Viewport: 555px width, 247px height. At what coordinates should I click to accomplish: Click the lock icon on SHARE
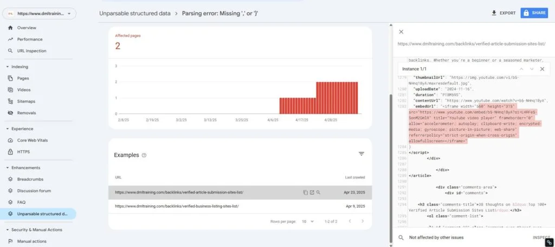526,13
